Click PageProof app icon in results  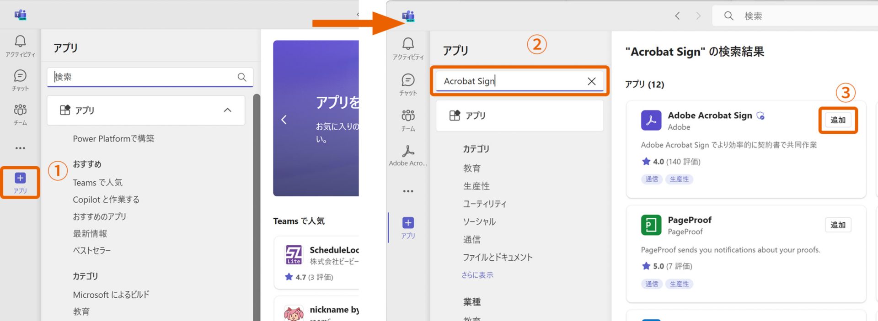[x=651, y=225]
